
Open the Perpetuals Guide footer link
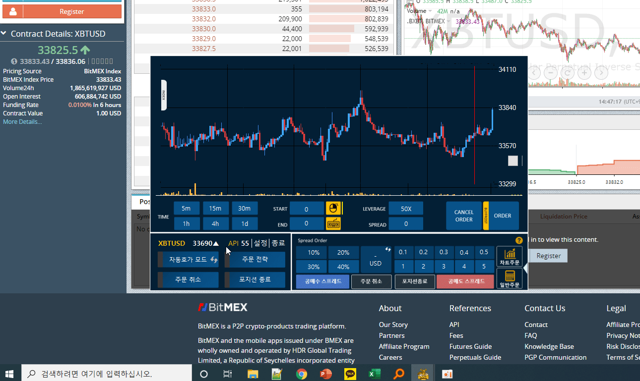(x=475, y=357)
